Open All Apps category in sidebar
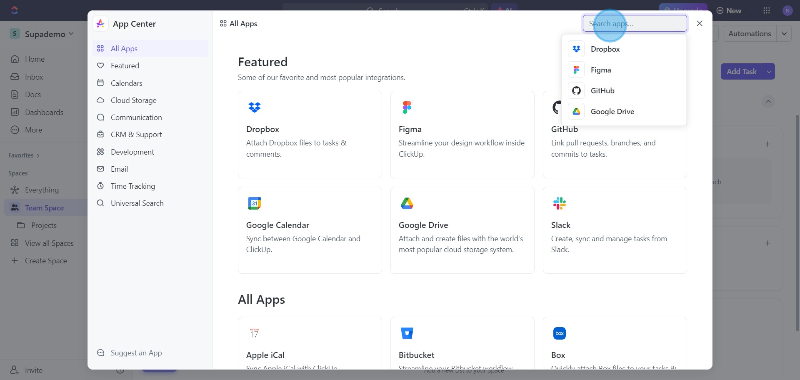 150,48
